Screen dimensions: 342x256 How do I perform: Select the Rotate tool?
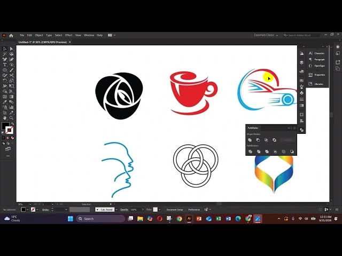[5, 81]
